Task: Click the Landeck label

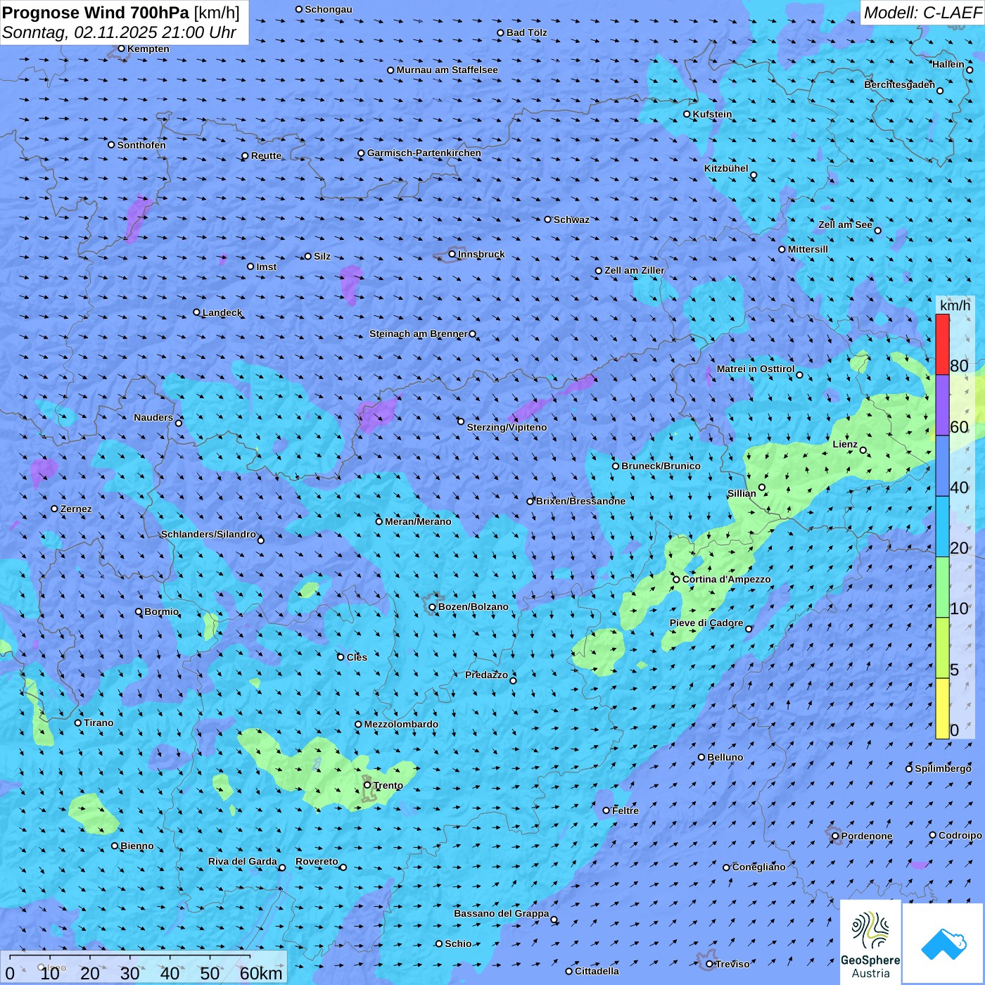Action: 222,312
